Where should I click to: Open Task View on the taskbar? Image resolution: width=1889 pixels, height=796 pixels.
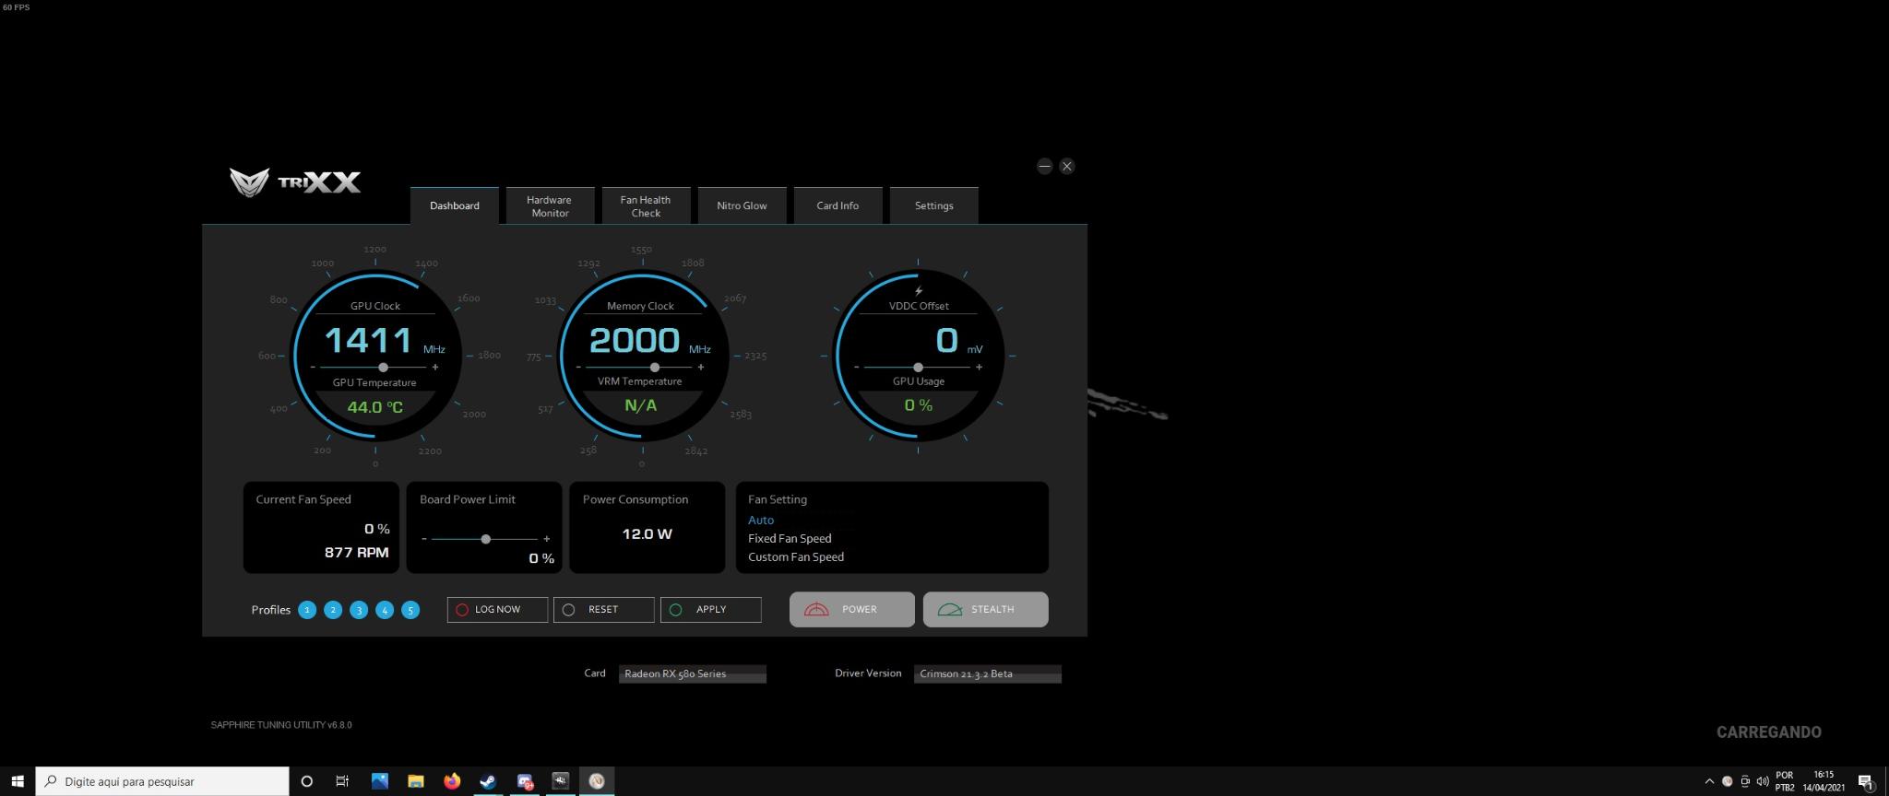pyautogui.click(x=342, y=781)
